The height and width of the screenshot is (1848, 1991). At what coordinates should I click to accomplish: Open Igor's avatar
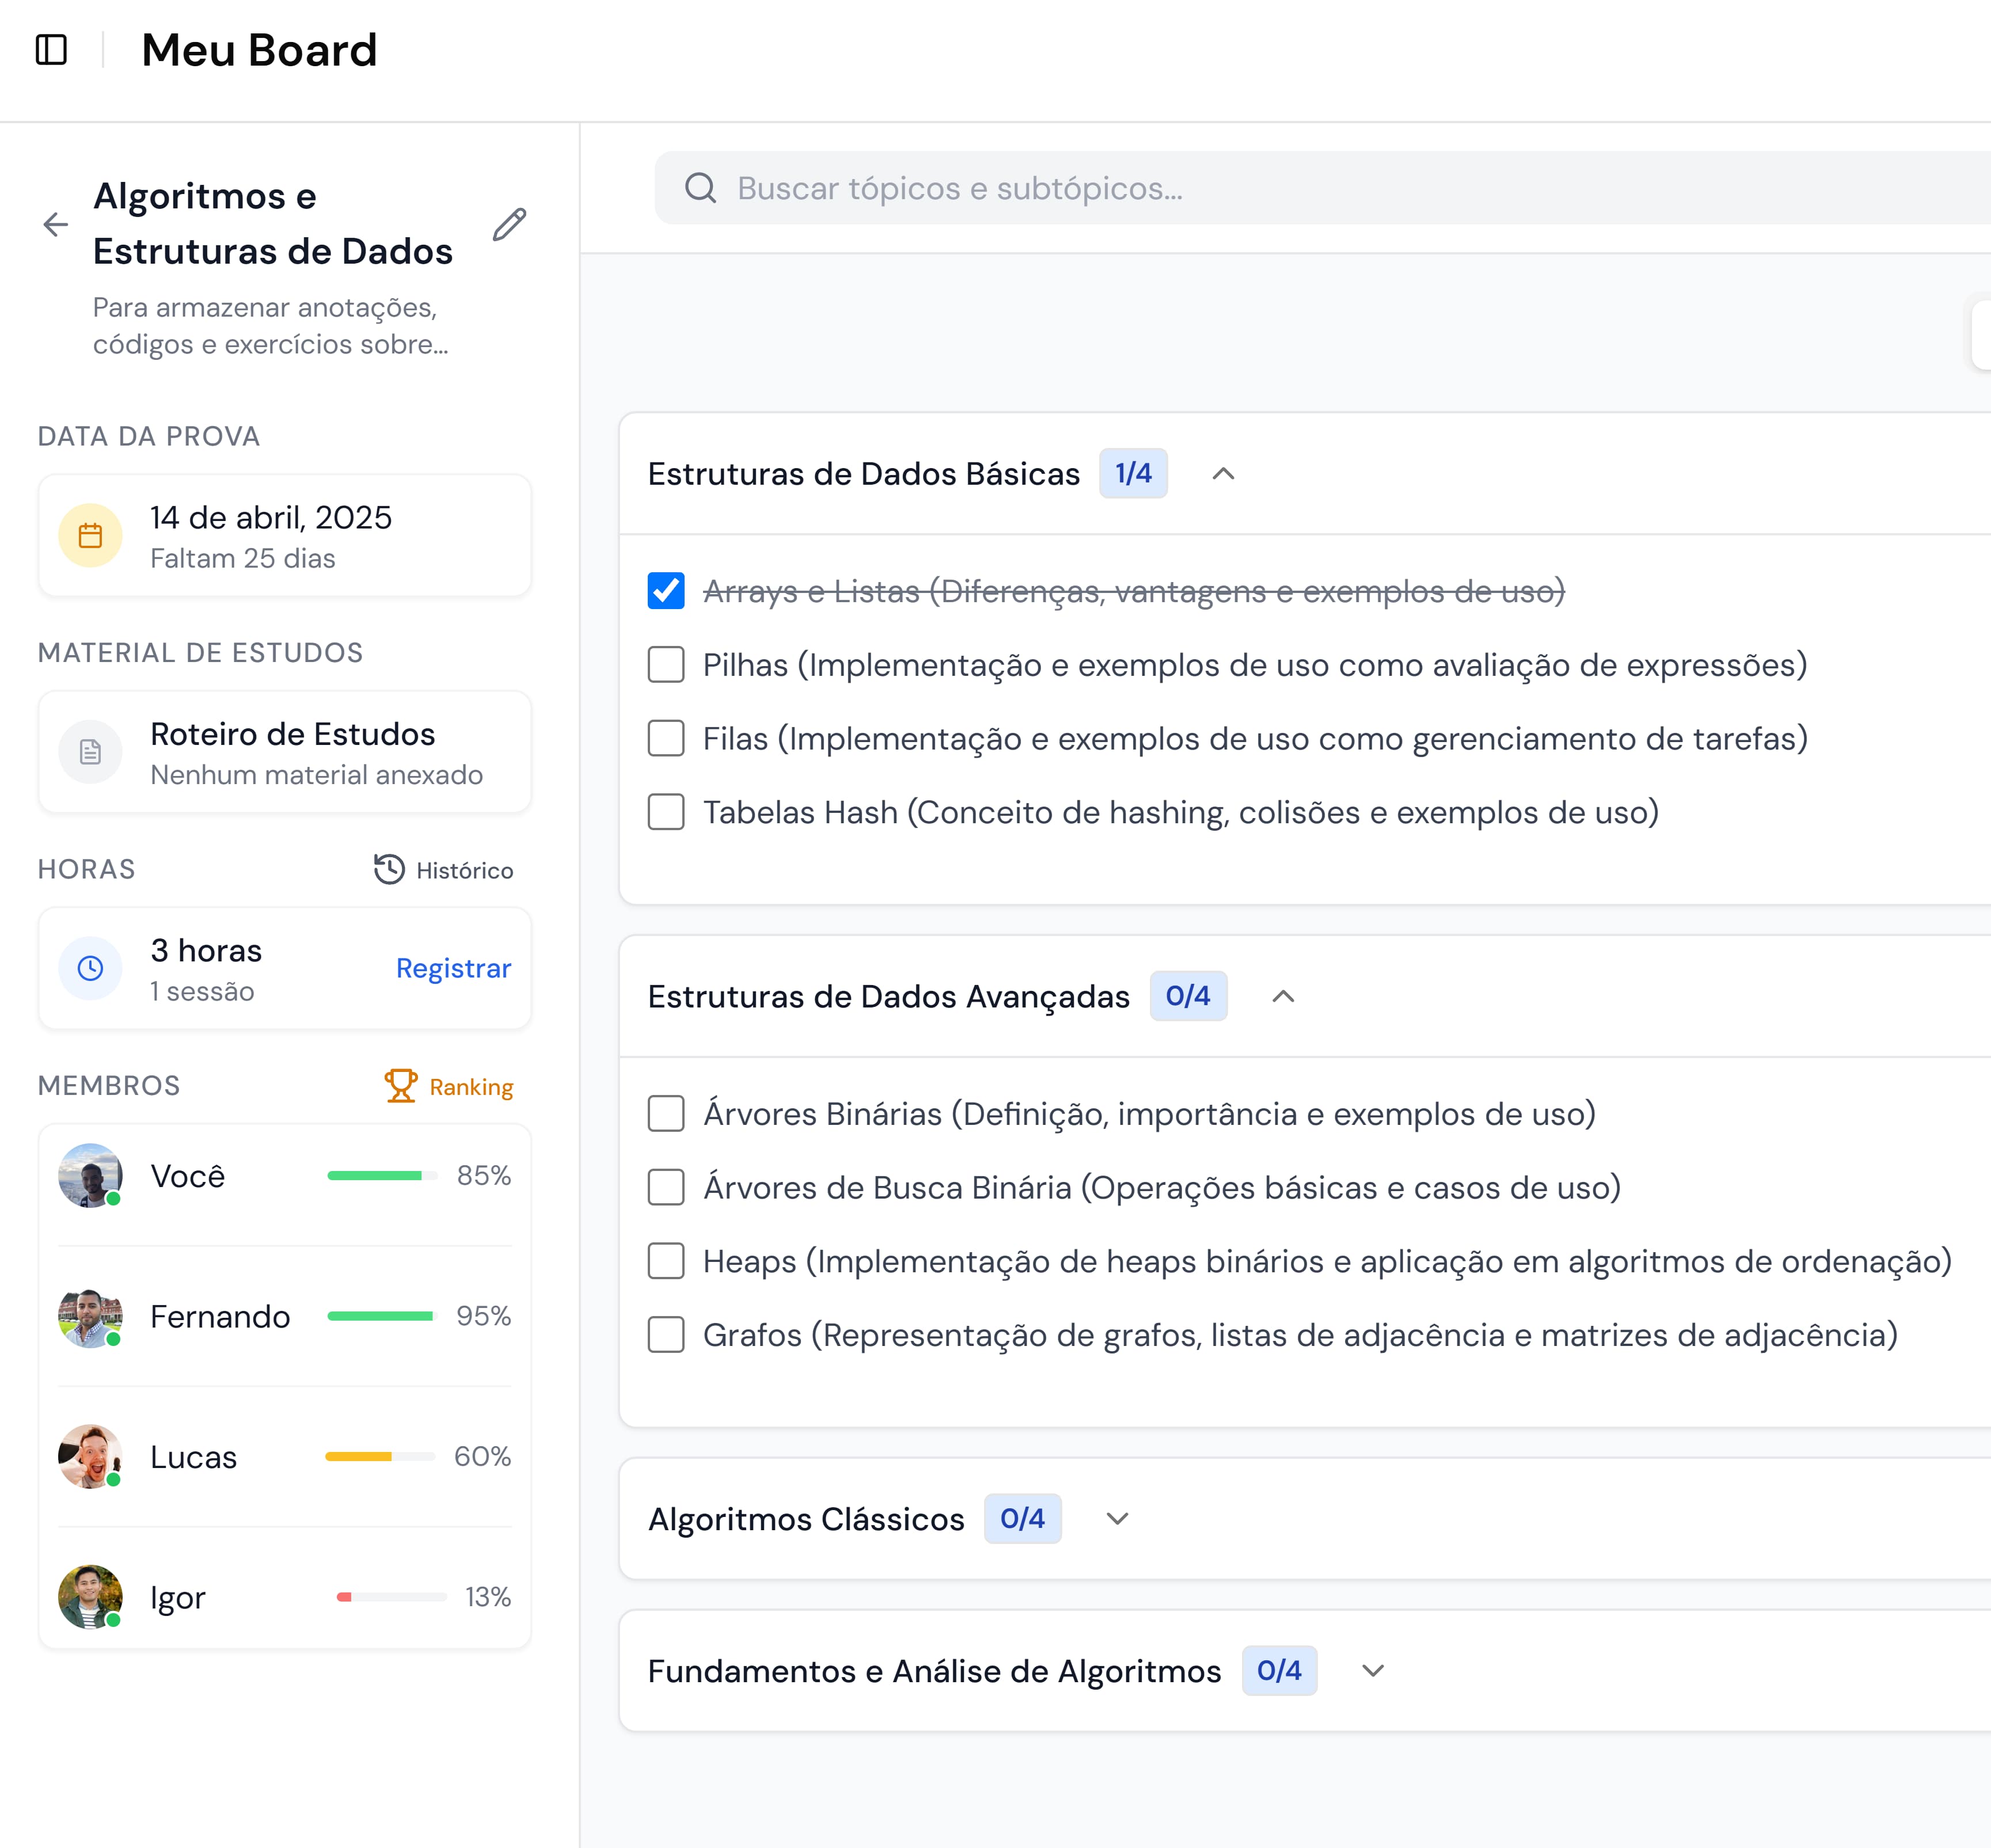[x=90, y=1597]
